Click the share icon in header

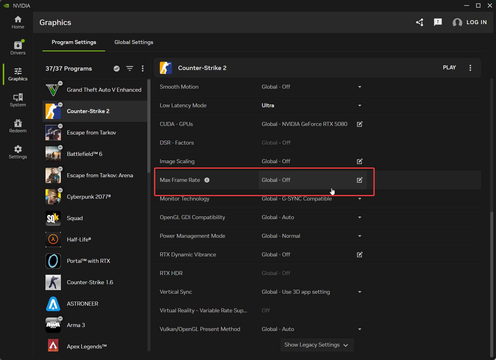[420, 22]
